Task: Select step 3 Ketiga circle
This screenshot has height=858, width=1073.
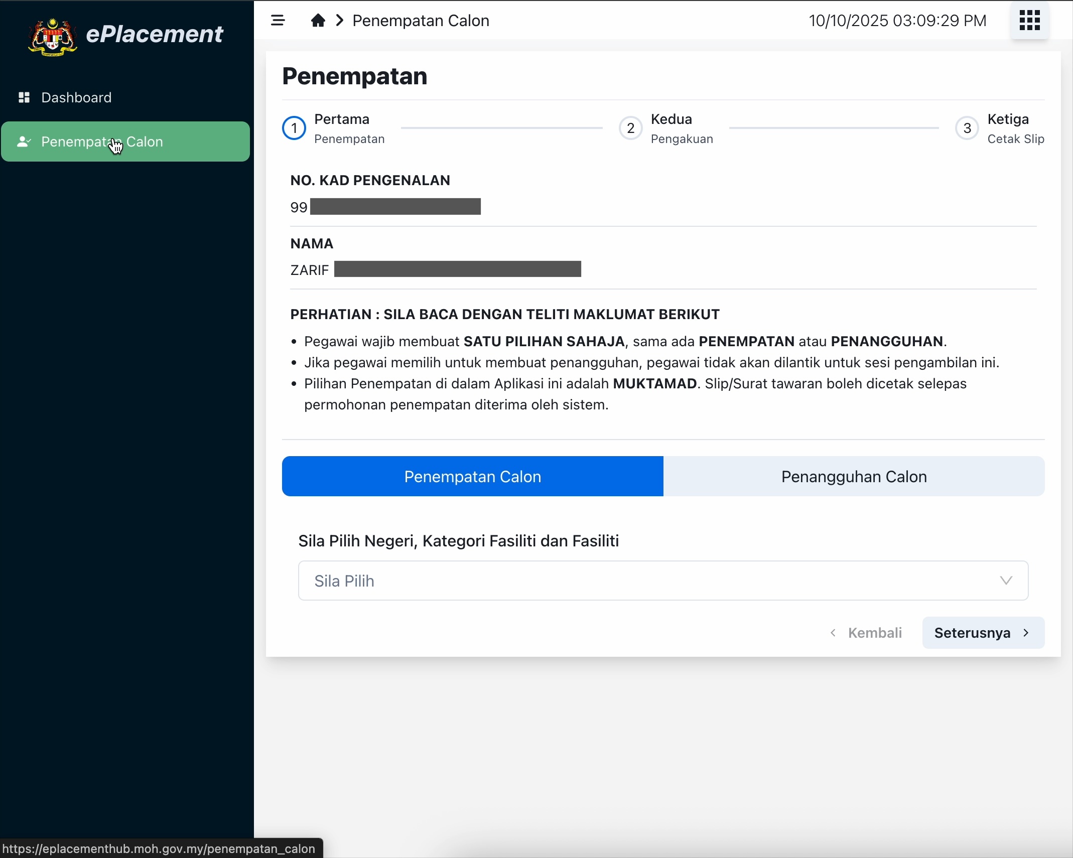Action: (x=967, y=128)
